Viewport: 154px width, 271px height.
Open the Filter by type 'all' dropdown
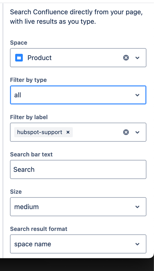[78, 95]
